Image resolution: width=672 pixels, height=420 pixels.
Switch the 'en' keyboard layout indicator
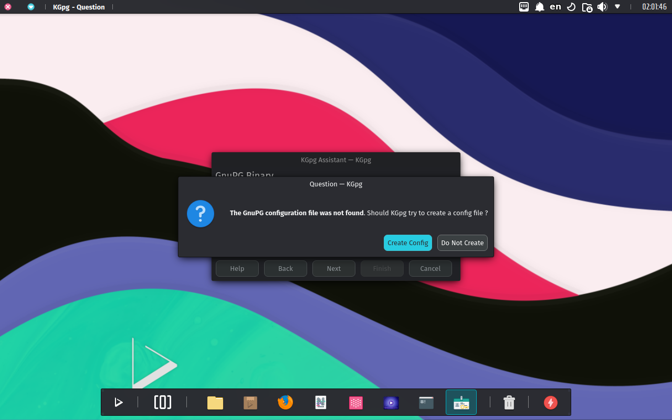click(555, 7)
